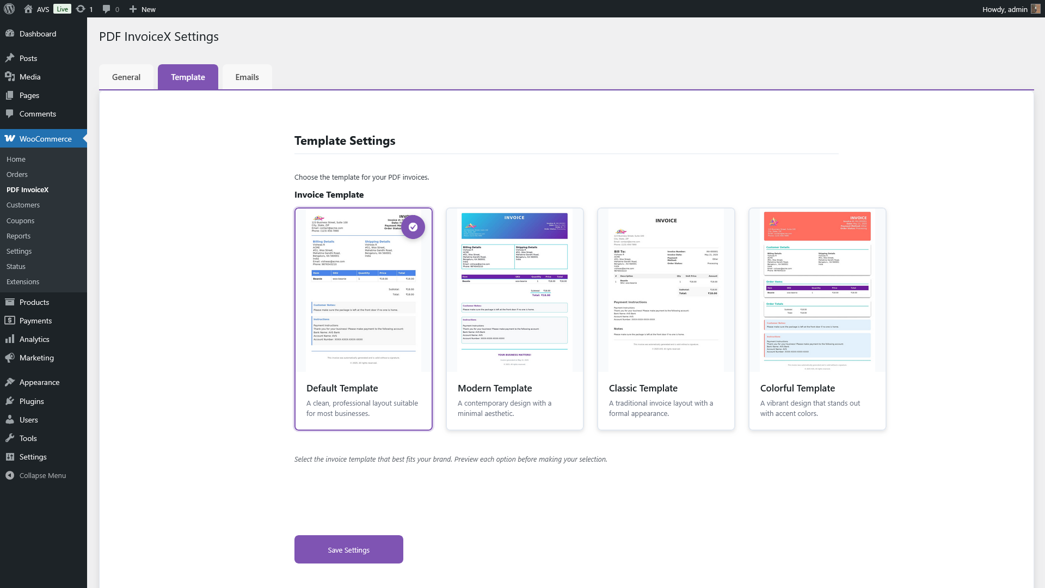Open the Emails tab
This screenshot has width=1045, height=588.
click(247, 77)
